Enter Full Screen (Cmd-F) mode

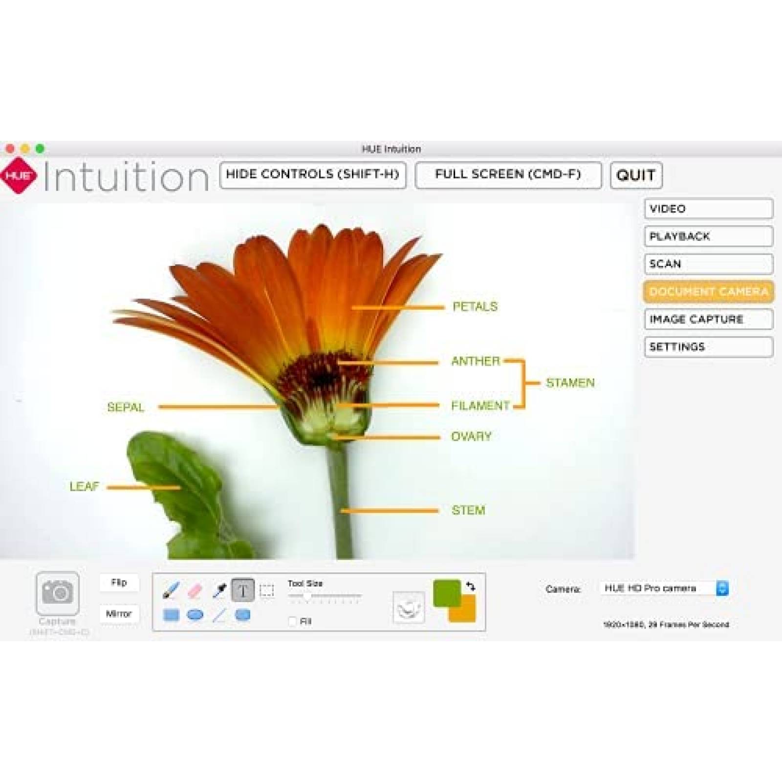point(508,174)
